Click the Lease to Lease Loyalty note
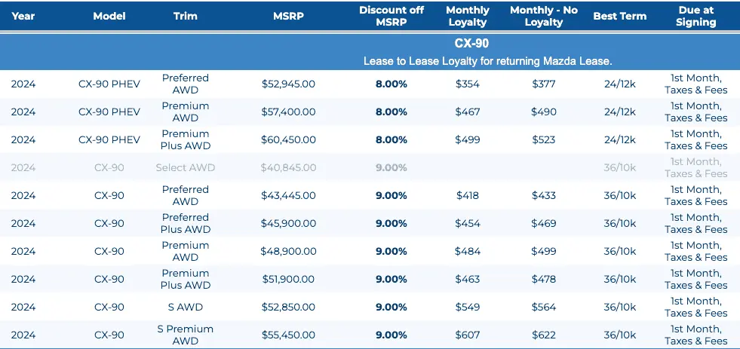Viewport: 740px width, 349px height. pos(487,60)
